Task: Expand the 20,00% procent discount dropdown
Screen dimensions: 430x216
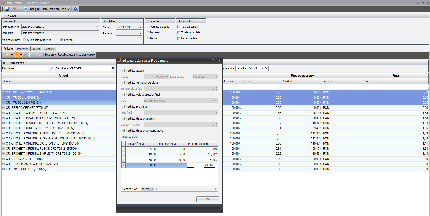Action: (216, 165)
